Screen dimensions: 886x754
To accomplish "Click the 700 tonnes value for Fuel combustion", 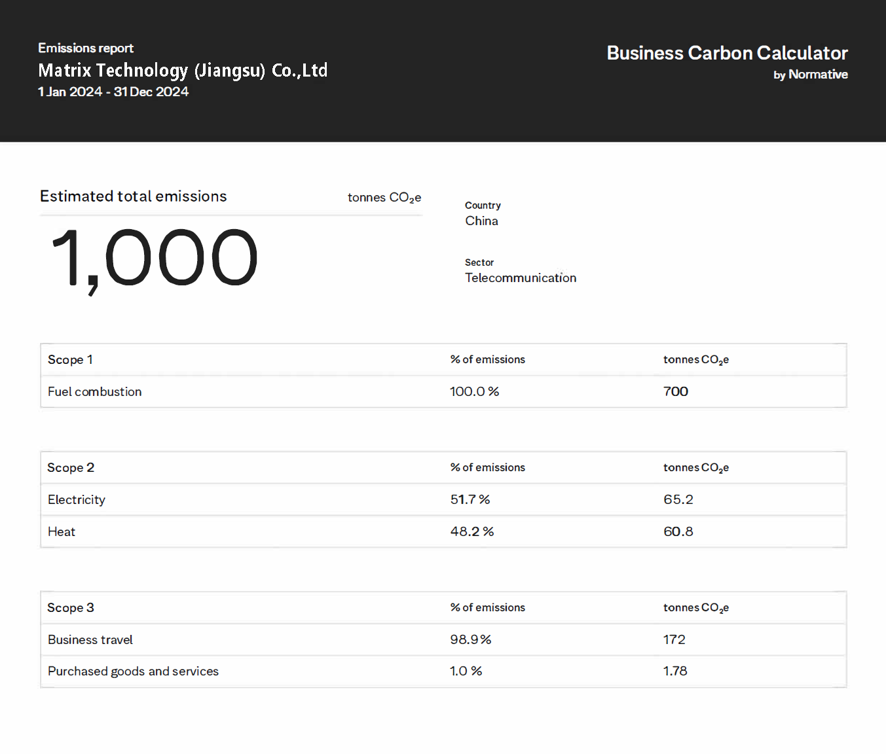I will (x=675, y=391).
